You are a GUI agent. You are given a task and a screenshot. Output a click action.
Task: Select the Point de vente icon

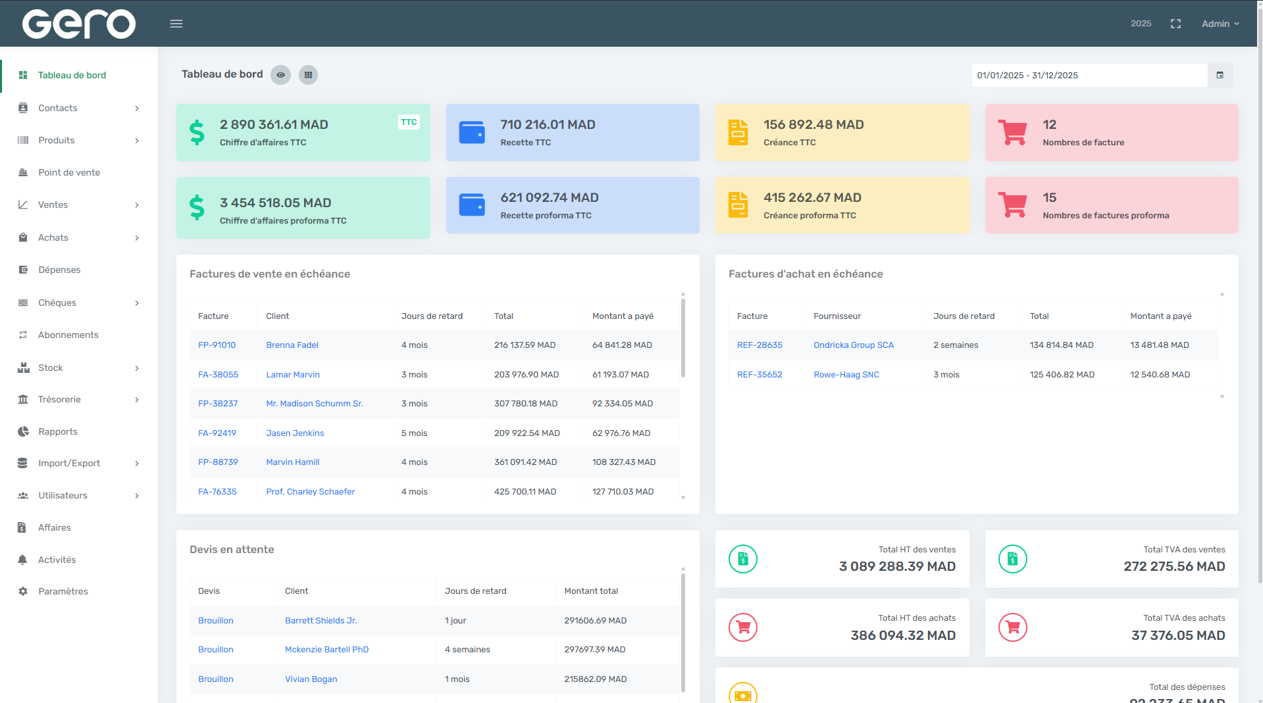point(22,172)
